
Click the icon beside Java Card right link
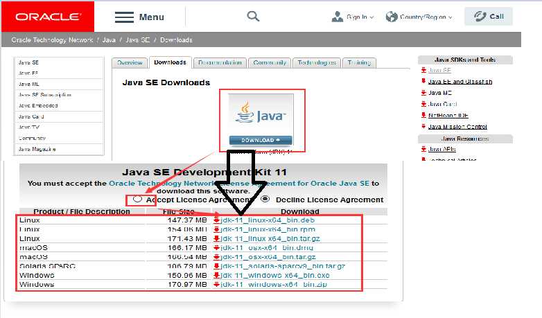[x=423, y=104]
